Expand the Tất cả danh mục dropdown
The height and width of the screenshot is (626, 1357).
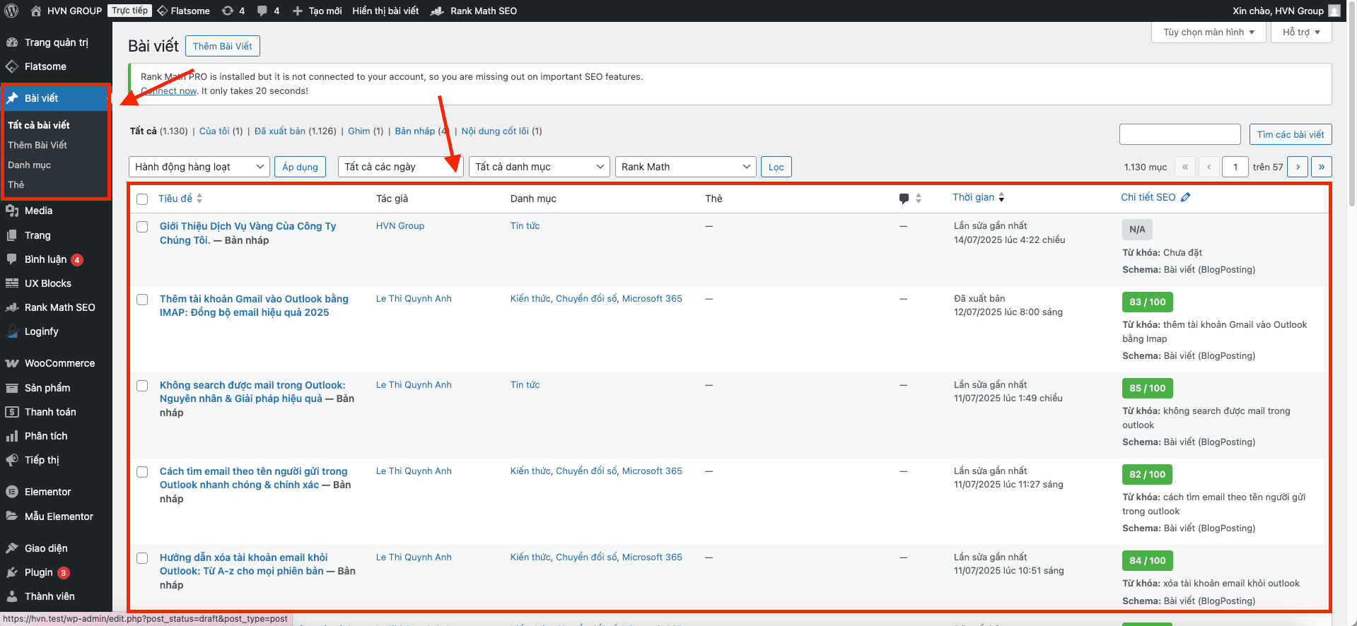tap(539, 167)
